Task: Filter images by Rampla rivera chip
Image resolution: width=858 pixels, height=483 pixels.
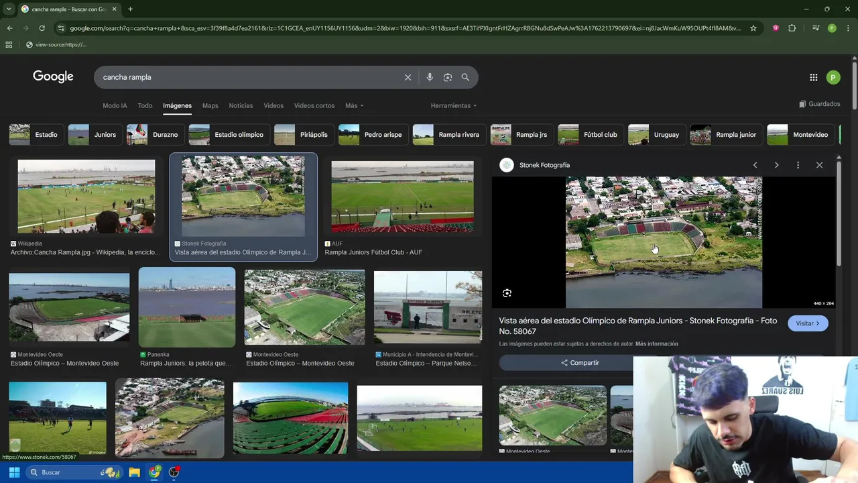Action: pos(449,135)
